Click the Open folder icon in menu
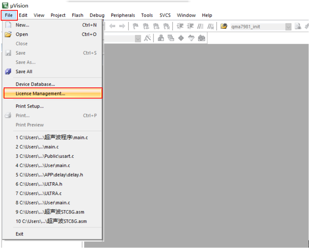 (8, 34)
